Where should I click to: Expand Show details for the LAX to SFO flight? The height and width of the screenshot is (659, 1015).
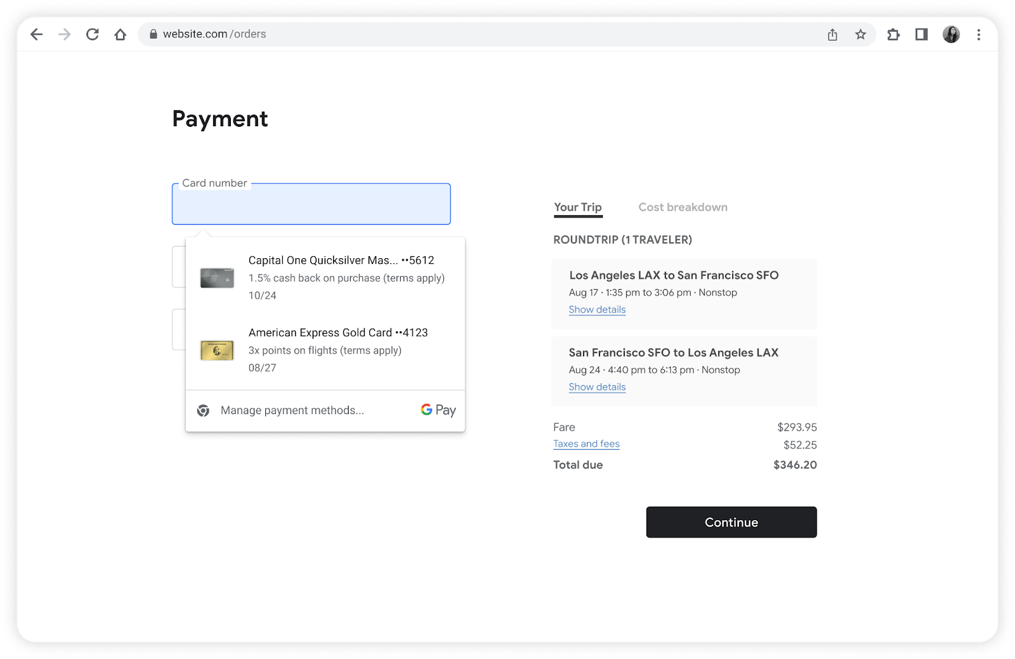pos(596,310)
